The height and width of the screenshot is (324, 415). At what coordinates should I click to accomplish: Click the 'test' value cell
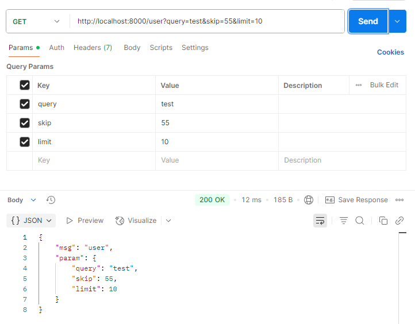point(217,104)
